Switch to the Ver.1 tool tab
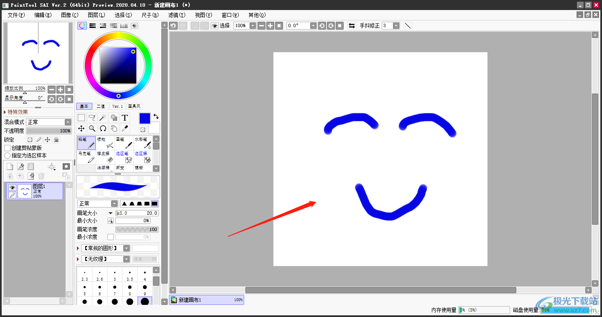Viewport: 602px width, 317px height. [117, 106]
